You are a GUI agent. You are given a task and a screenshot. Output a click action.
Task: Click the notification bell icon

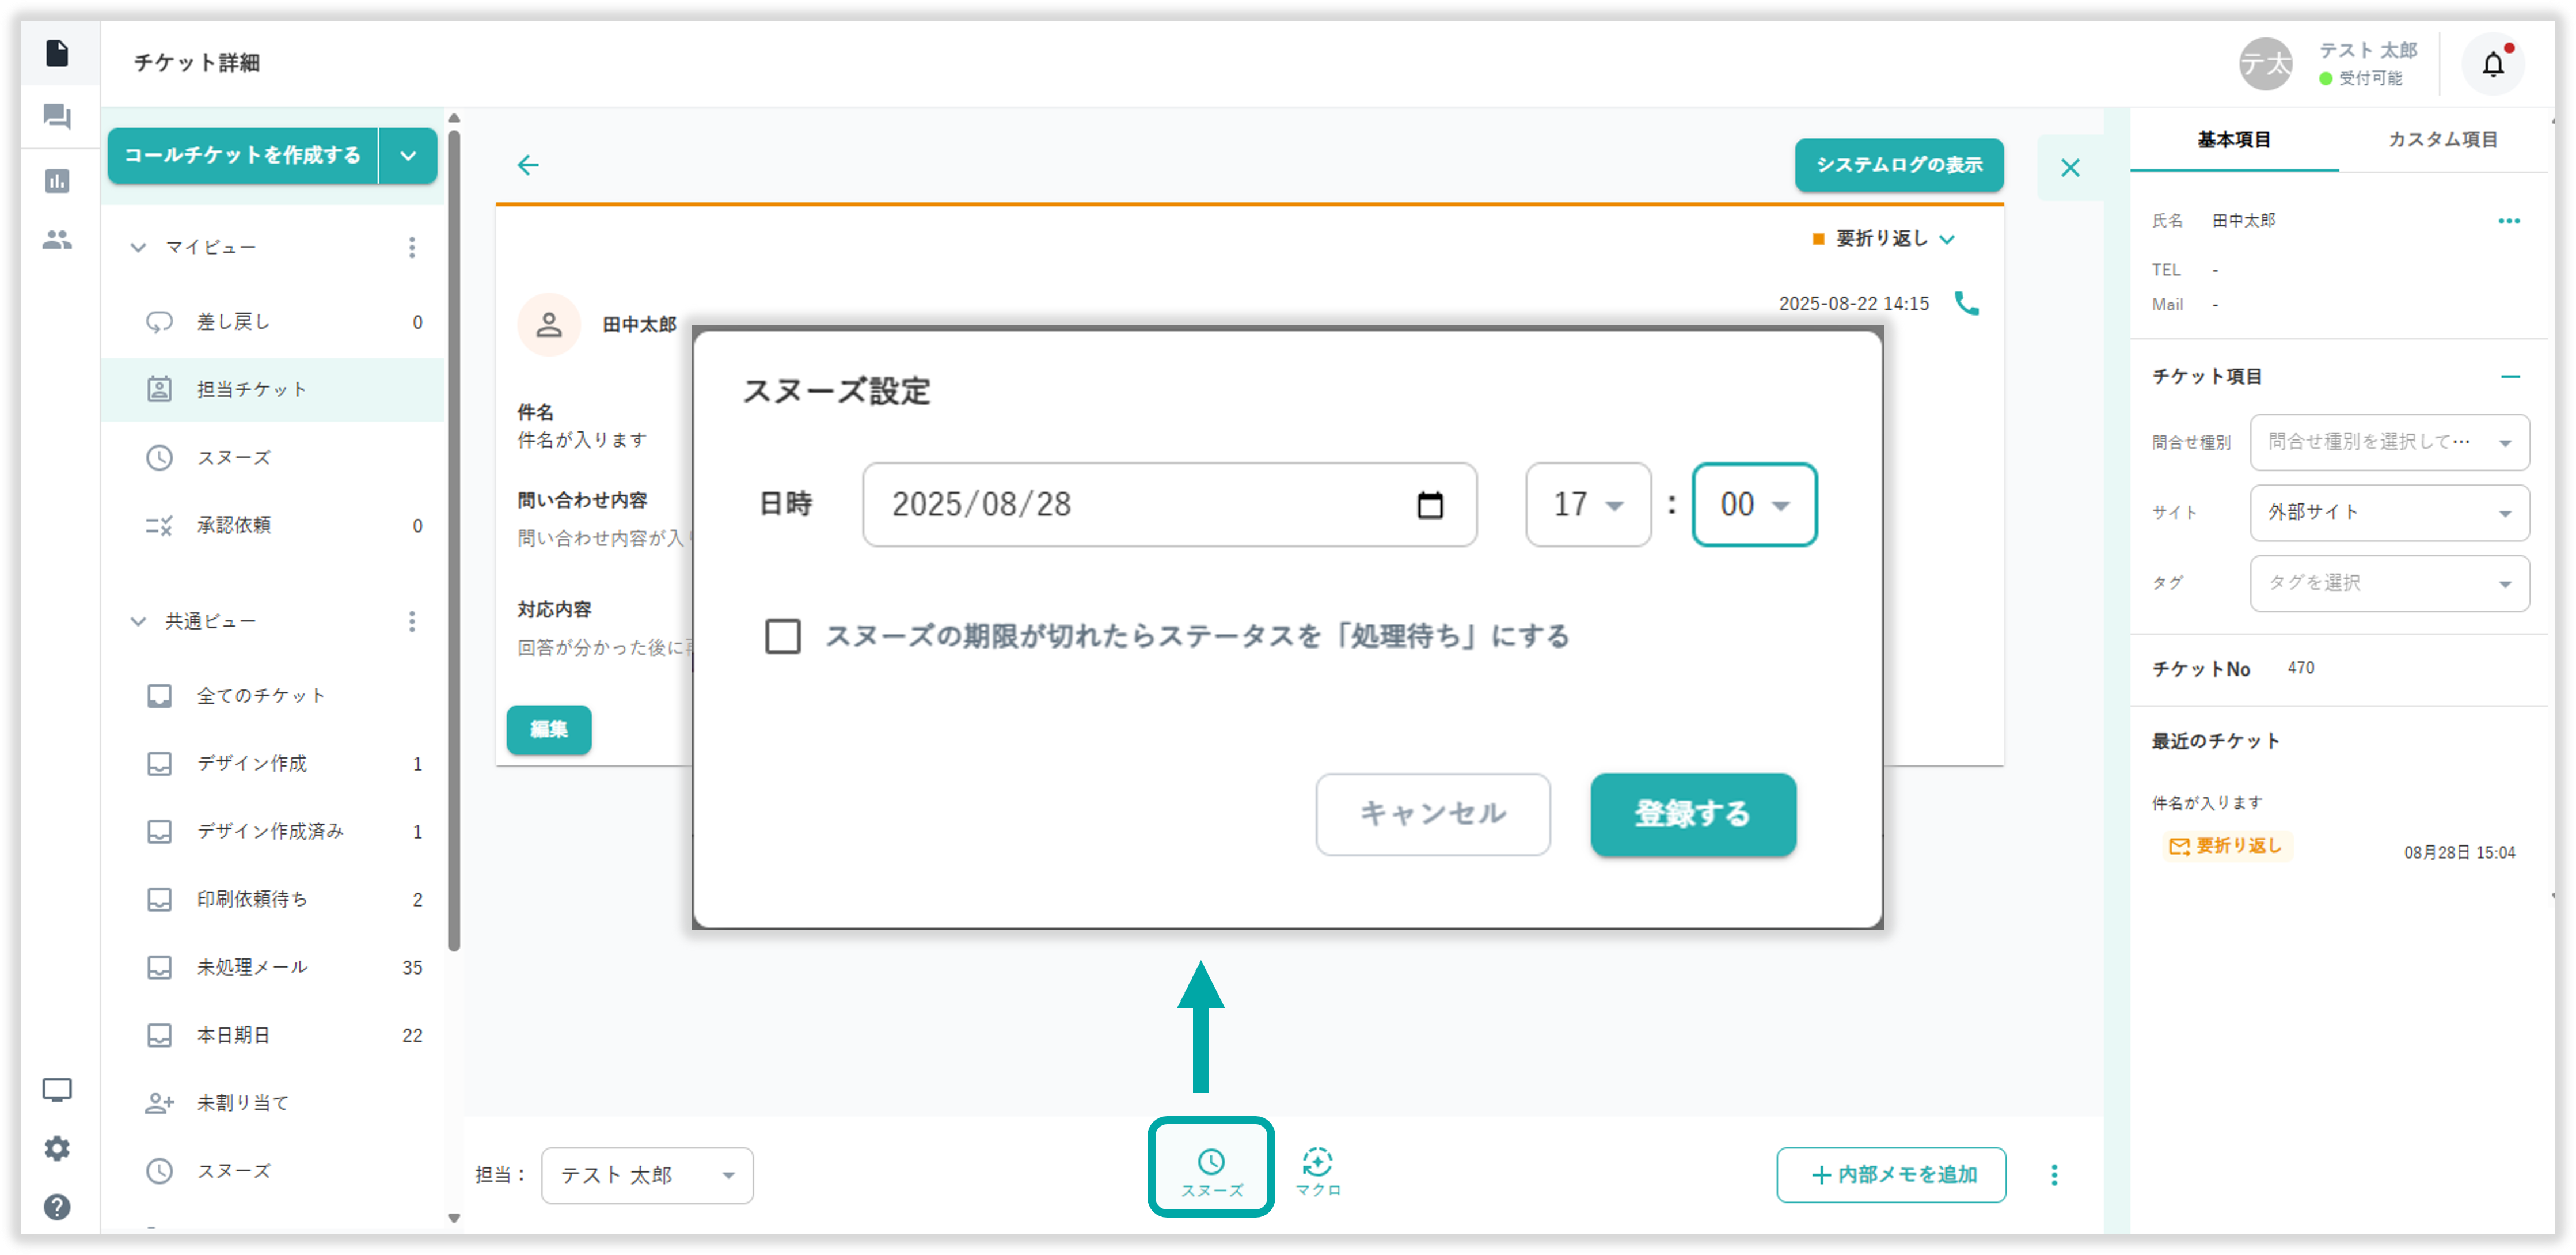point(2493,65)
